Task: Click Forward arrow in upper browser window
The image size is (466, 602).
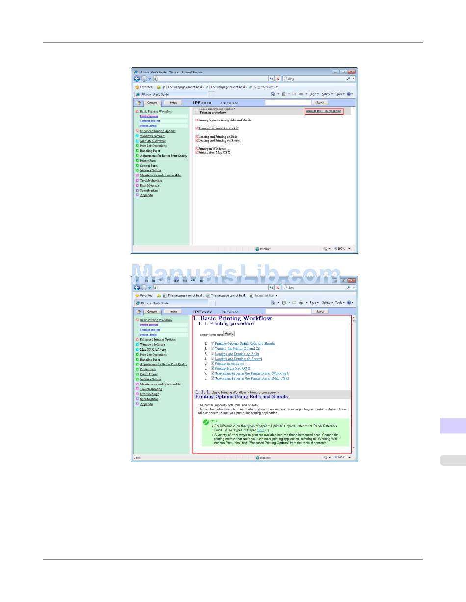Action: coord(144,78)
